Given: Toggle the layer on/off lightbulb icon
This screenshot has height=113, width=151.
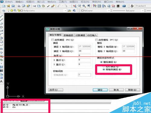Looking at the screenshot, I should [8, 11].
